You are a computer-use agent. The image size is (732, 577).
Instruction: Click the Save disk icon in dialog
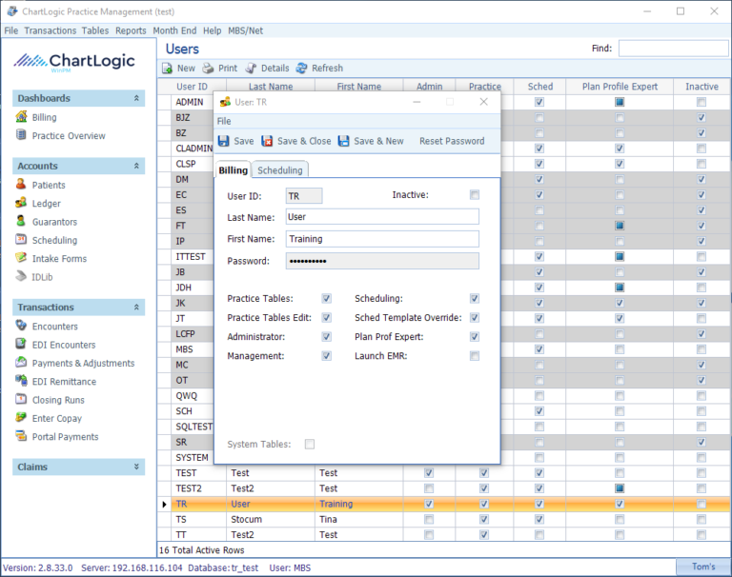[x=224, y=141]
